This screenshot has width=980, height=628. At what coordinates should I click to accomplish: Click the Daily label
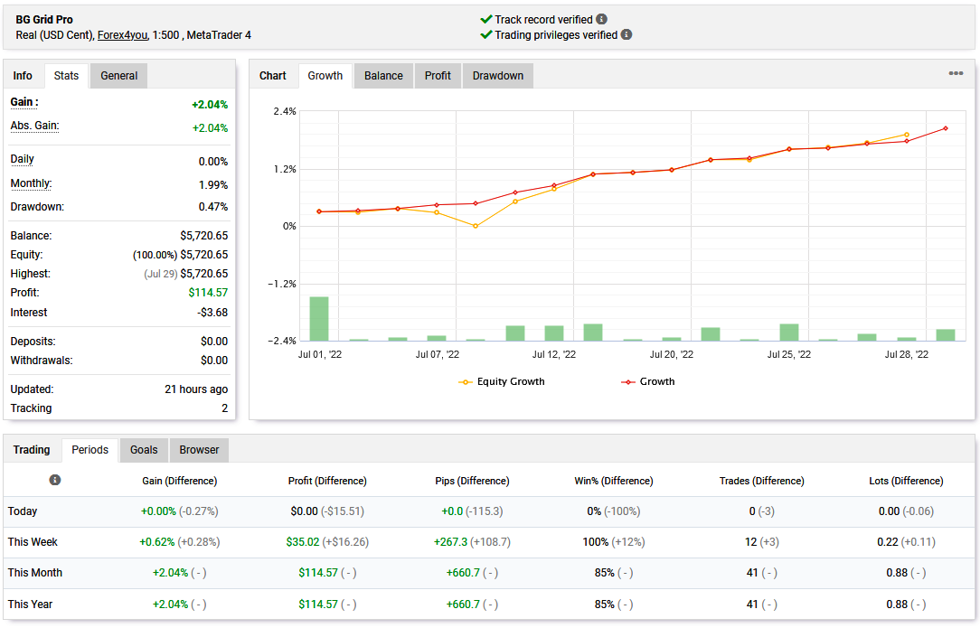[x=22, y=159]
